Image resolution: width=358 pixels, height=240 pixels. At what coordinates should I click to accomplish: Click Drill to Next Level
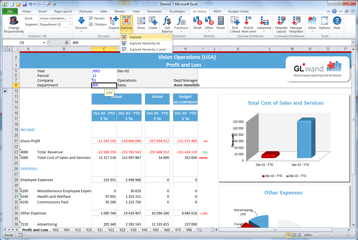click(x=248, y=24)
